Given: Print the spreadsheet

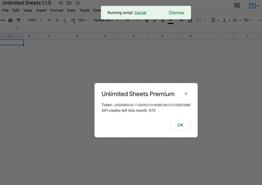Looking at the screenshot, I should coord(10,20).
